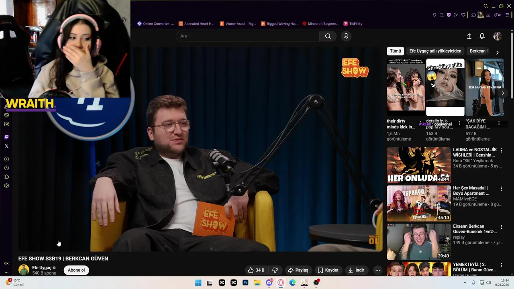Open options for ŞAK DİYE BACAĞIMI Short
This screenshot has width=514, height=289.
(499, 124)
